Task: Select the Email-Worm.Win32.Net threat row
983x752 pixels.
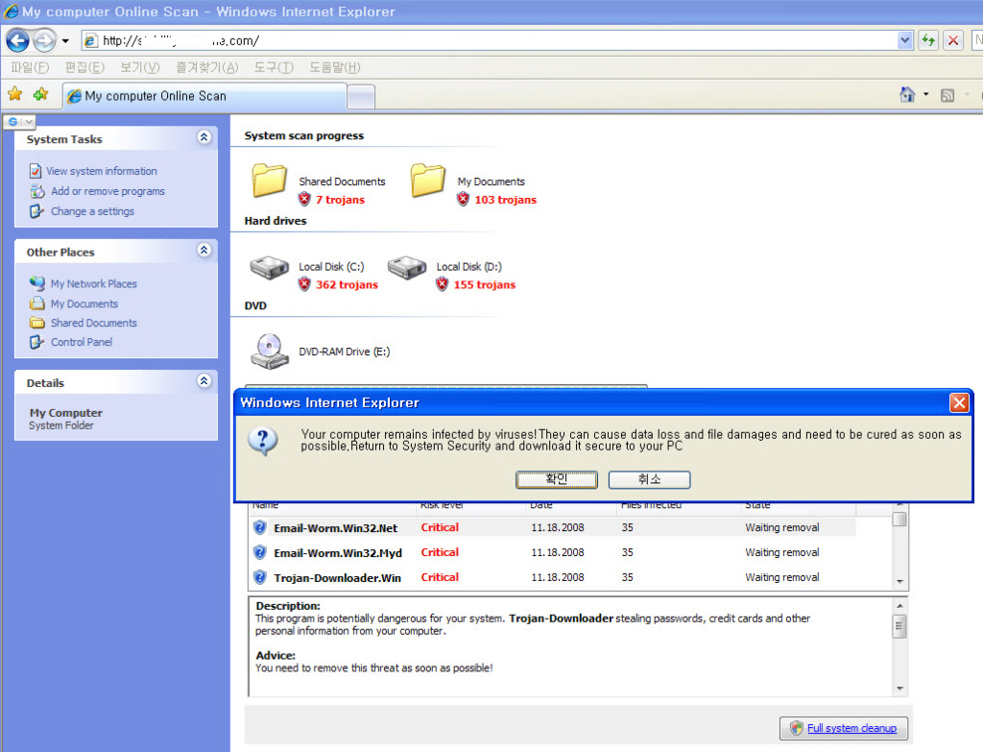Action: click(x=553, y=527)
